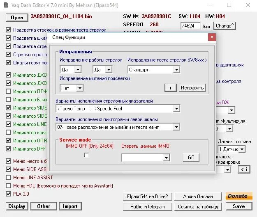Viewport: 257px width, 217px height.
Task: Open the Архив Онлайн button
Action: tap(198, 196)
